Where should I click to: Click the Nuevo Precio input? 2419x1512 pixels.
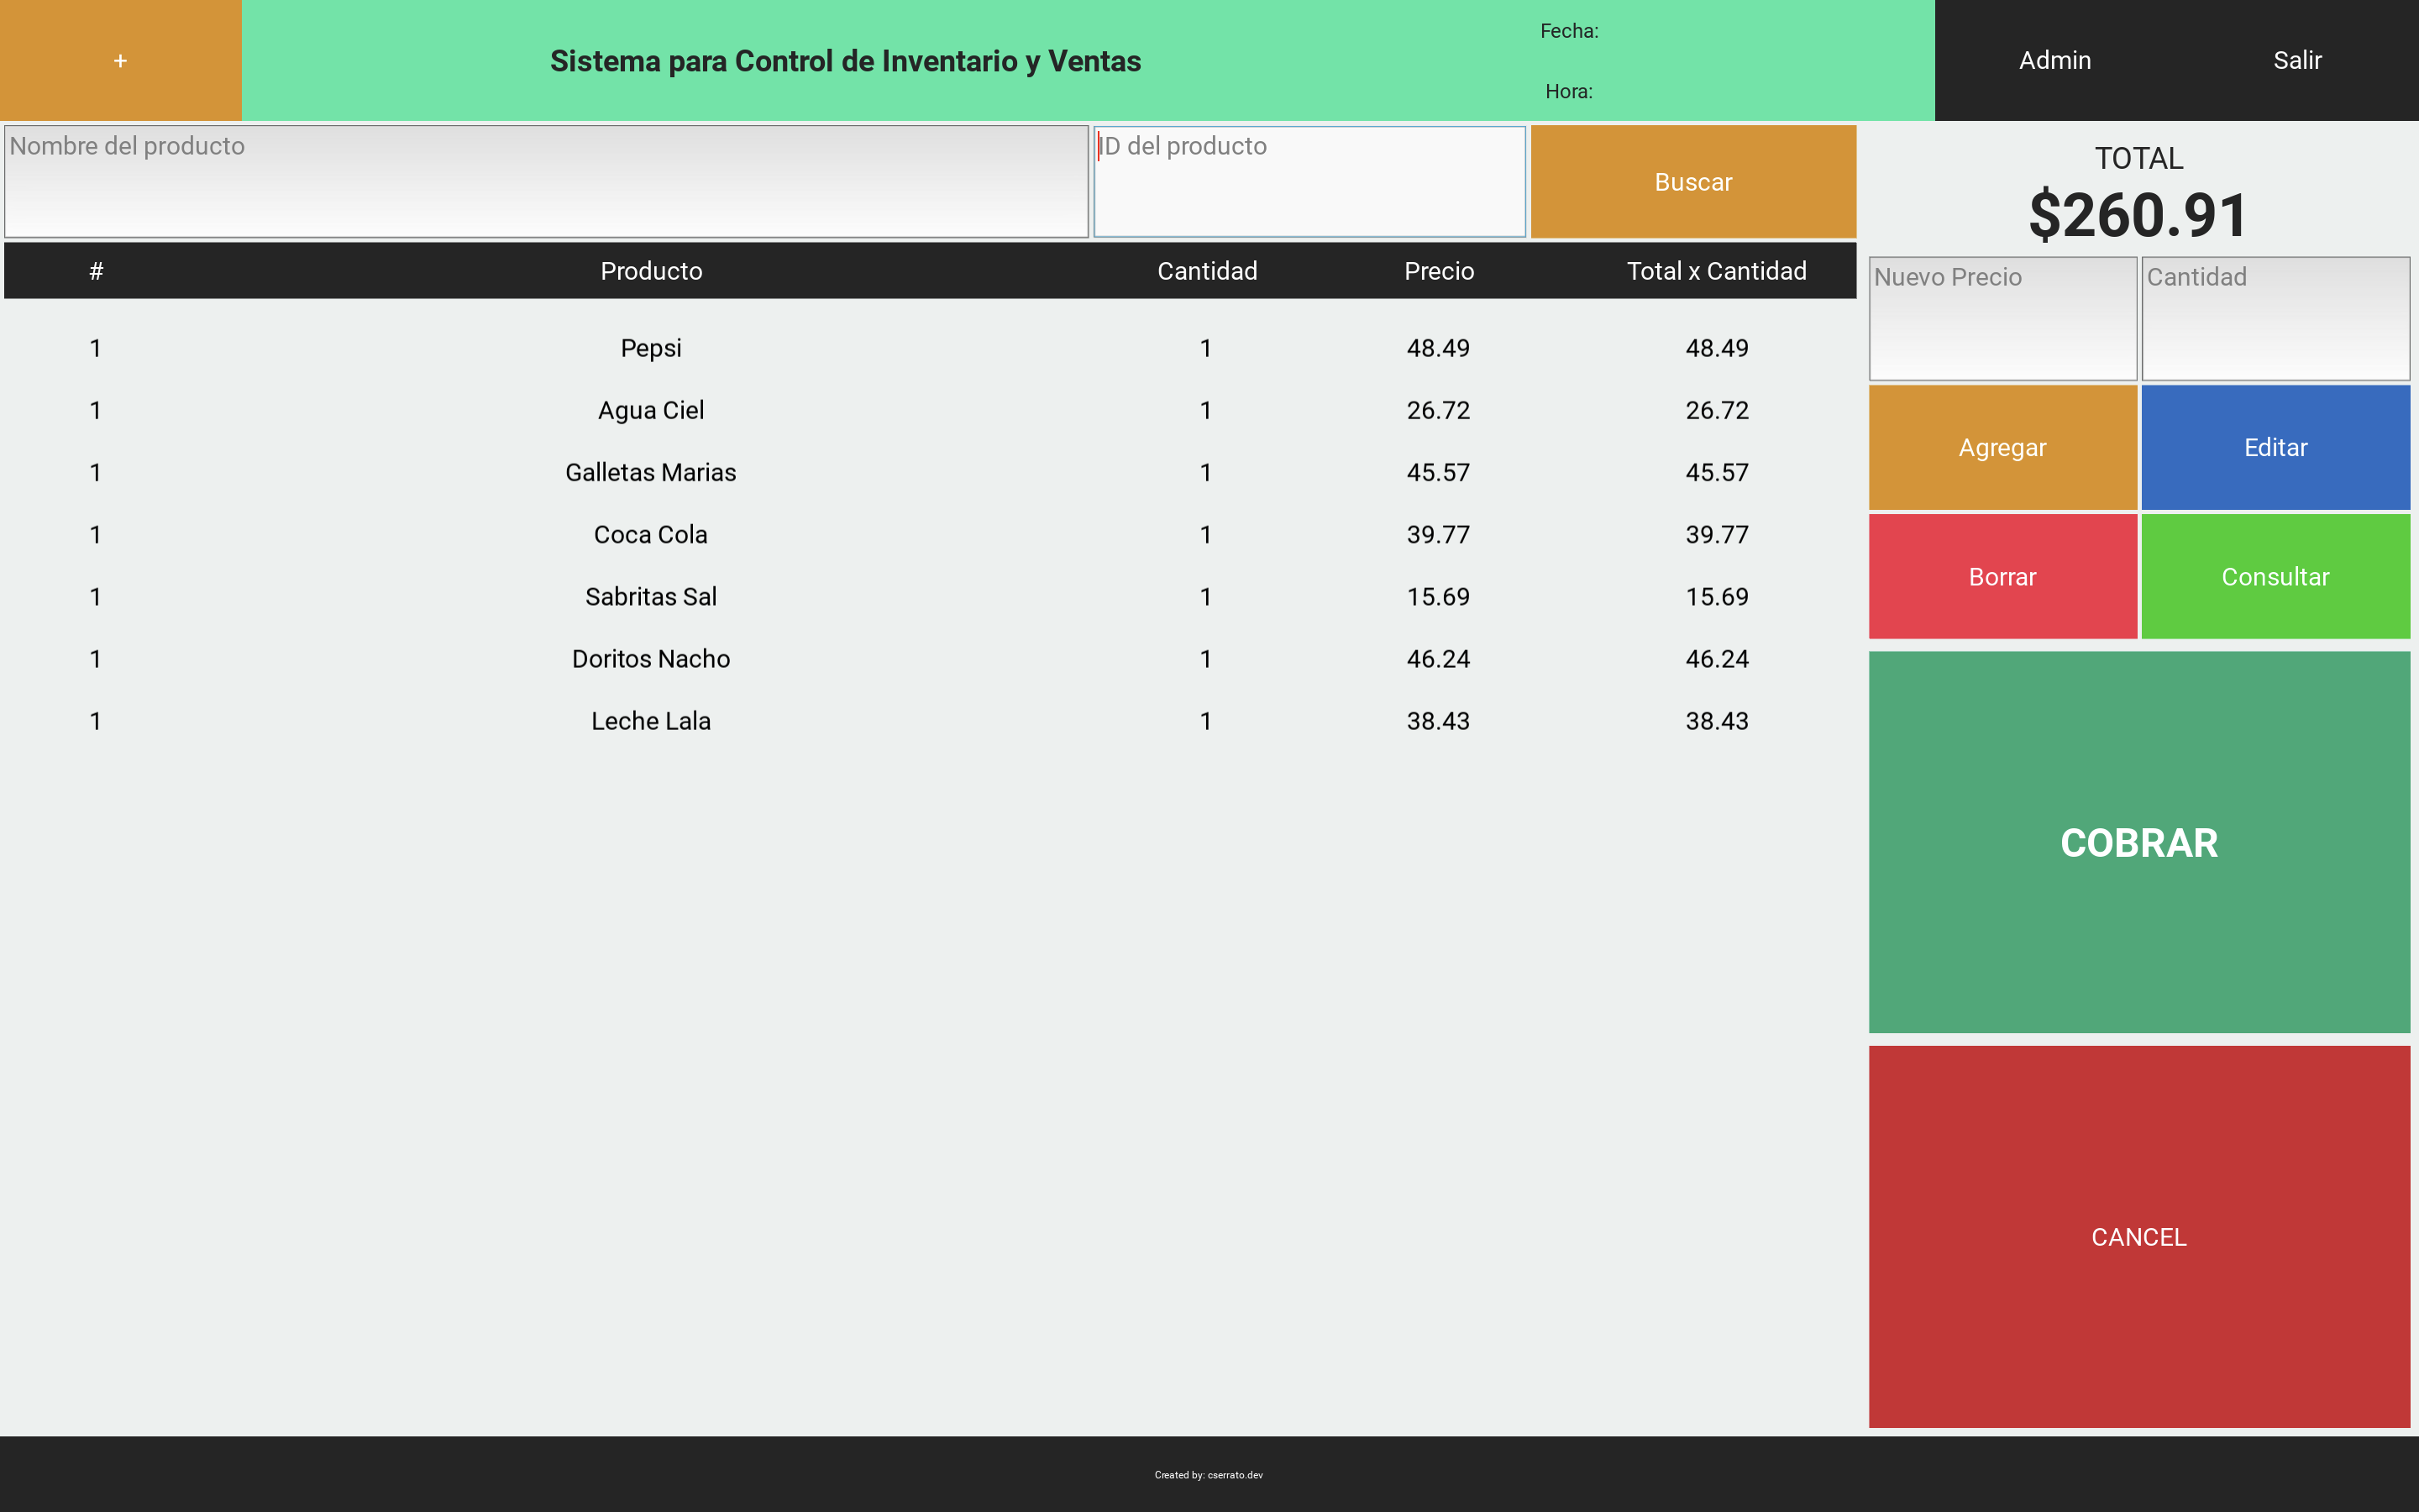tap(2002, 318)
